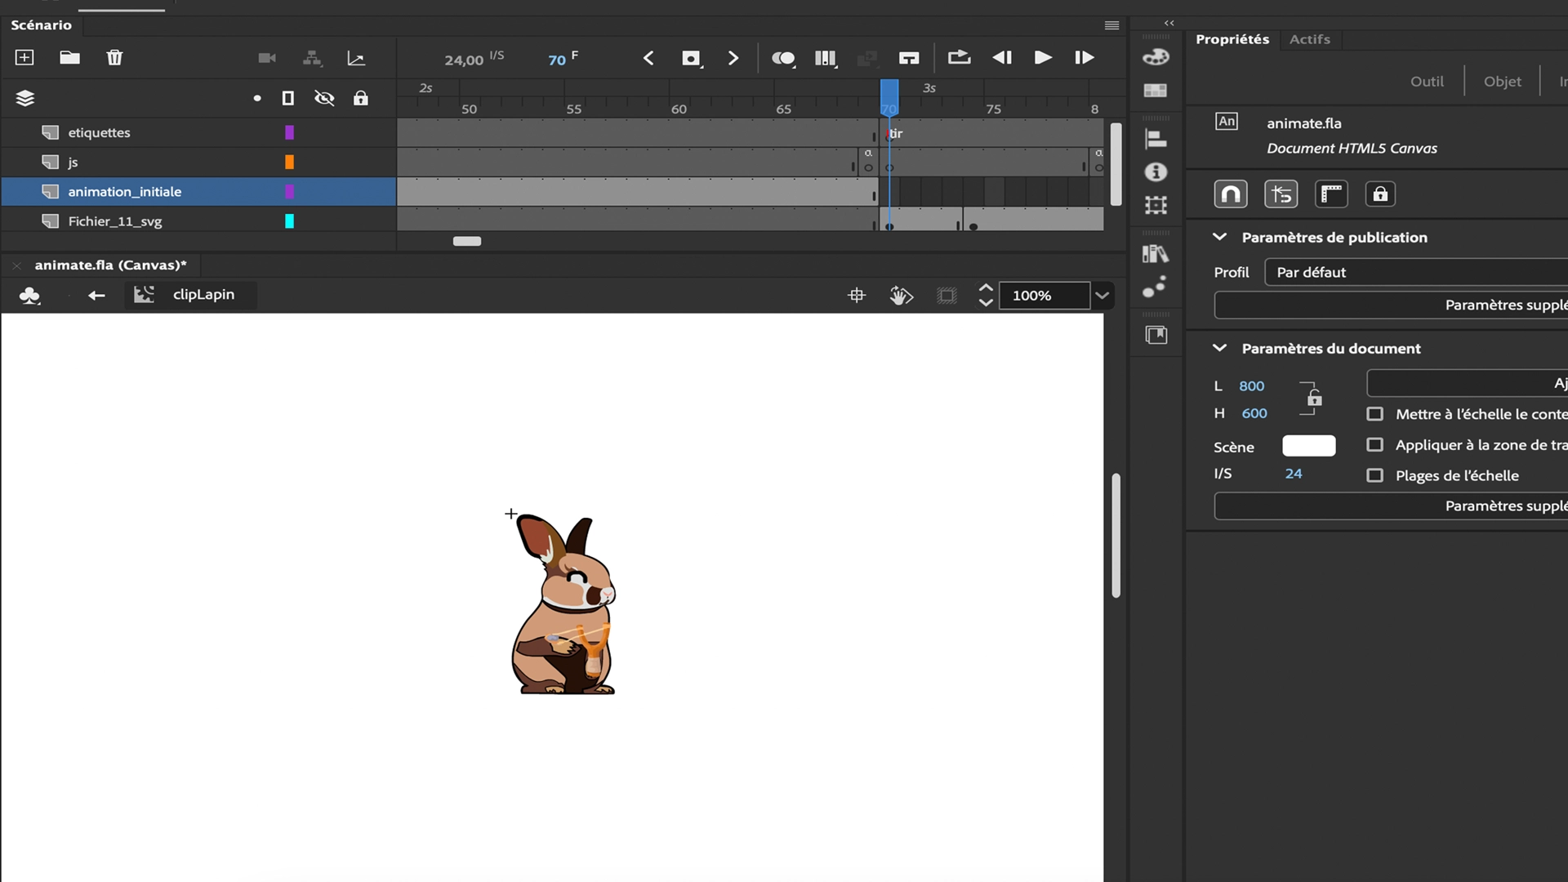Screen dimensions: 1568x882
Task: Open the layer parenting view icon
Action: [x=312, y=58]
